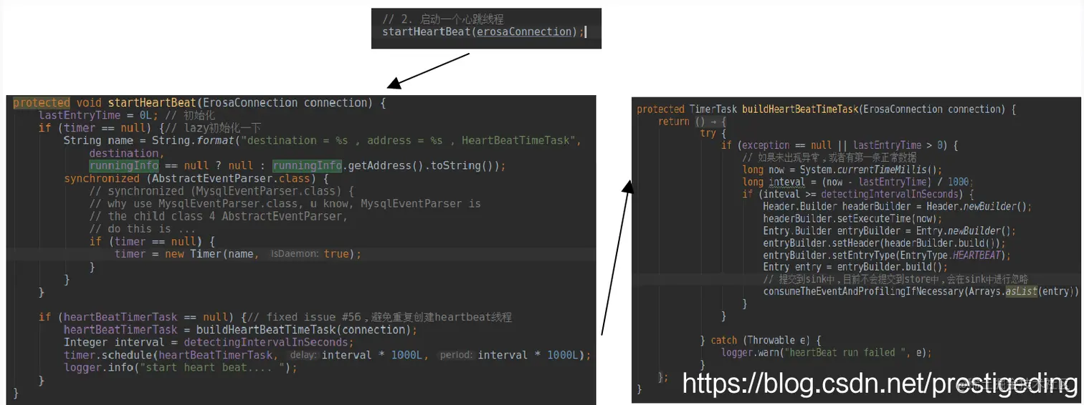Click the 'isDaemon:' parameter hint
The image size is (1084, 405).
(x=295, y=254)
